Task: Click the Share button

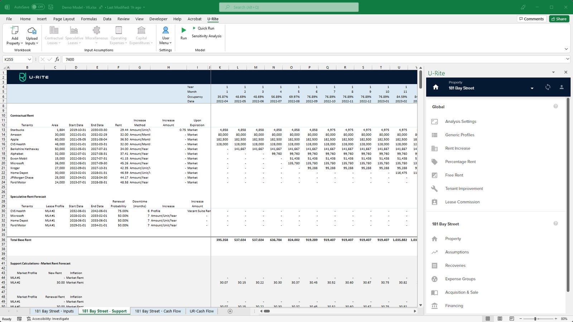Action: click(x=559, y=19)
